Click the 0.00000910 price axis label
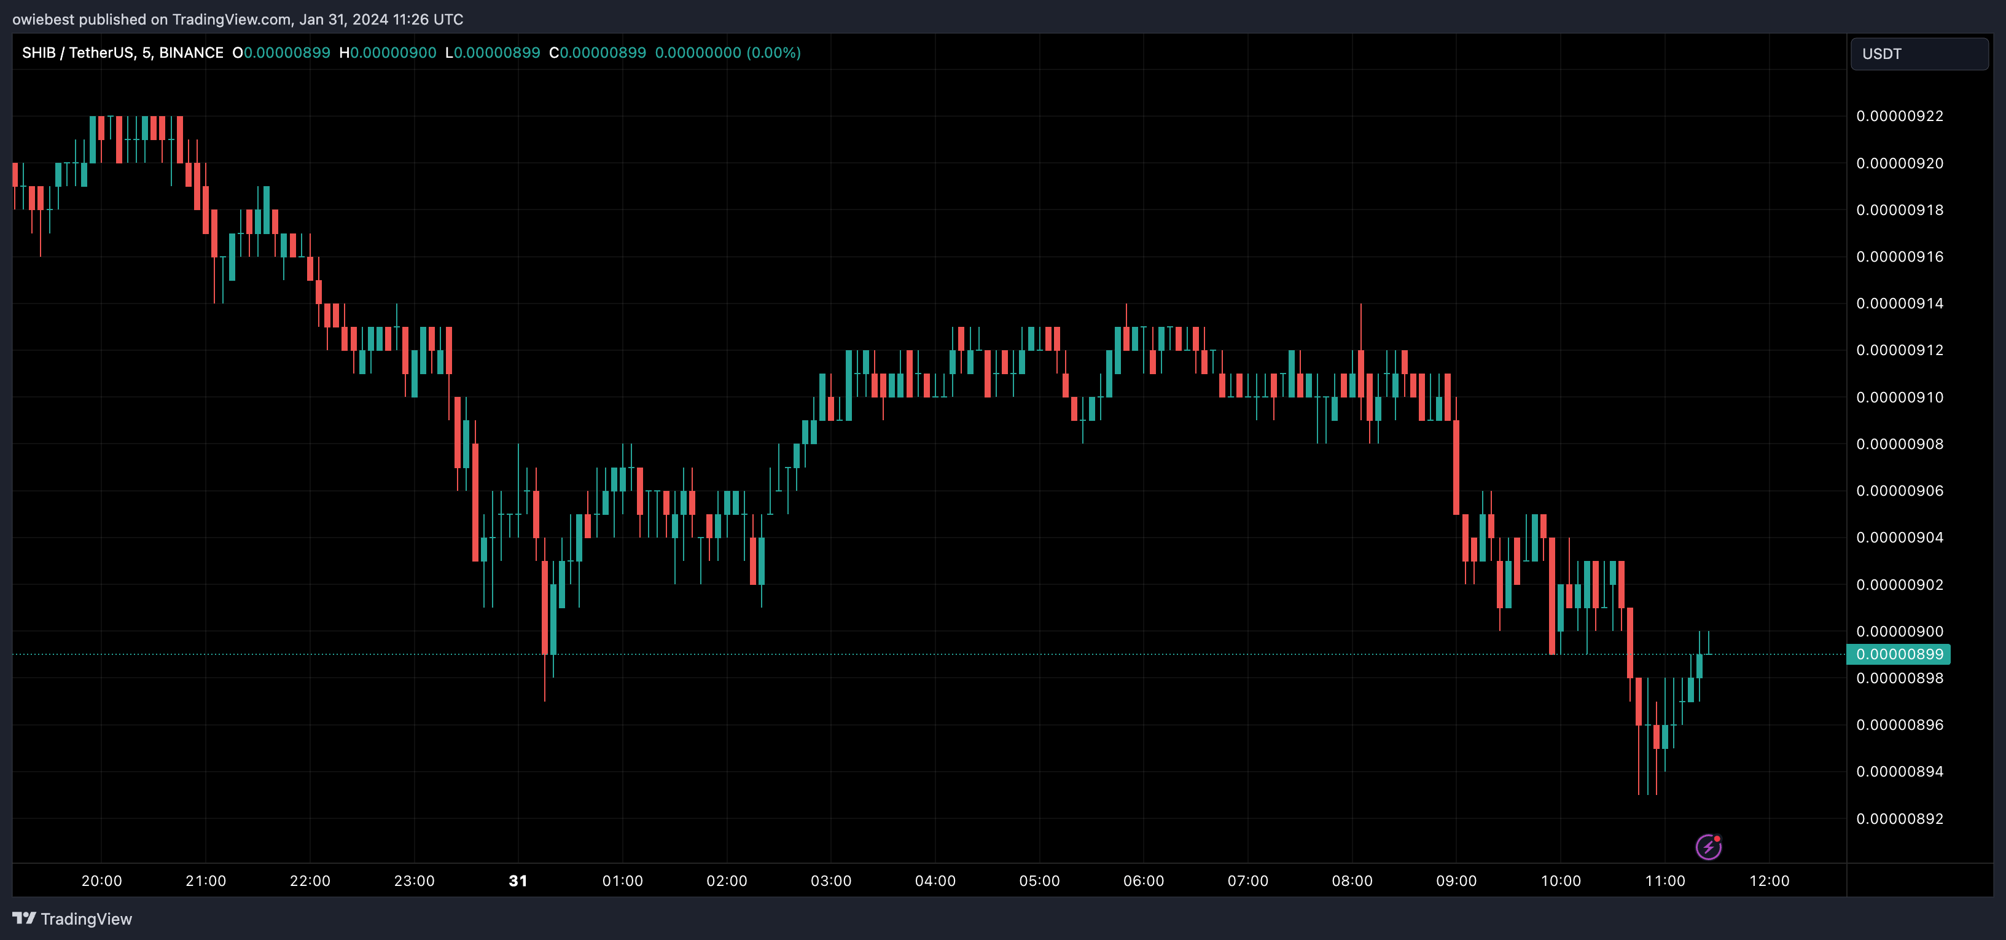 click(x=1899, y=397)
